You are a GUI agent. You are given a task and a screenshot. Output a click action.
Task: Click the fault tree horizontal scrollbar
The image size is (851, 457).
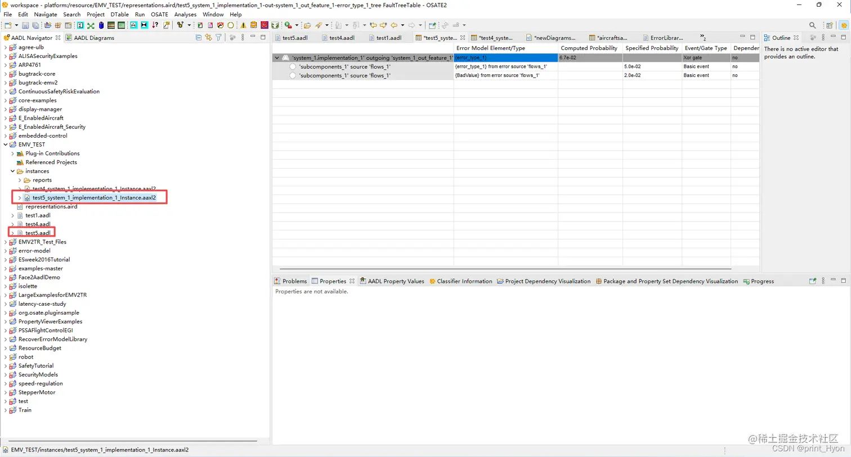[x=505, y=269]
